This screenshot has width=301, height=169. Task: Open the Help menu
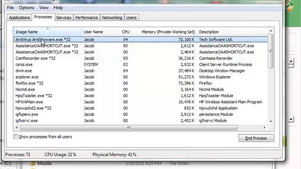[58, 8]
